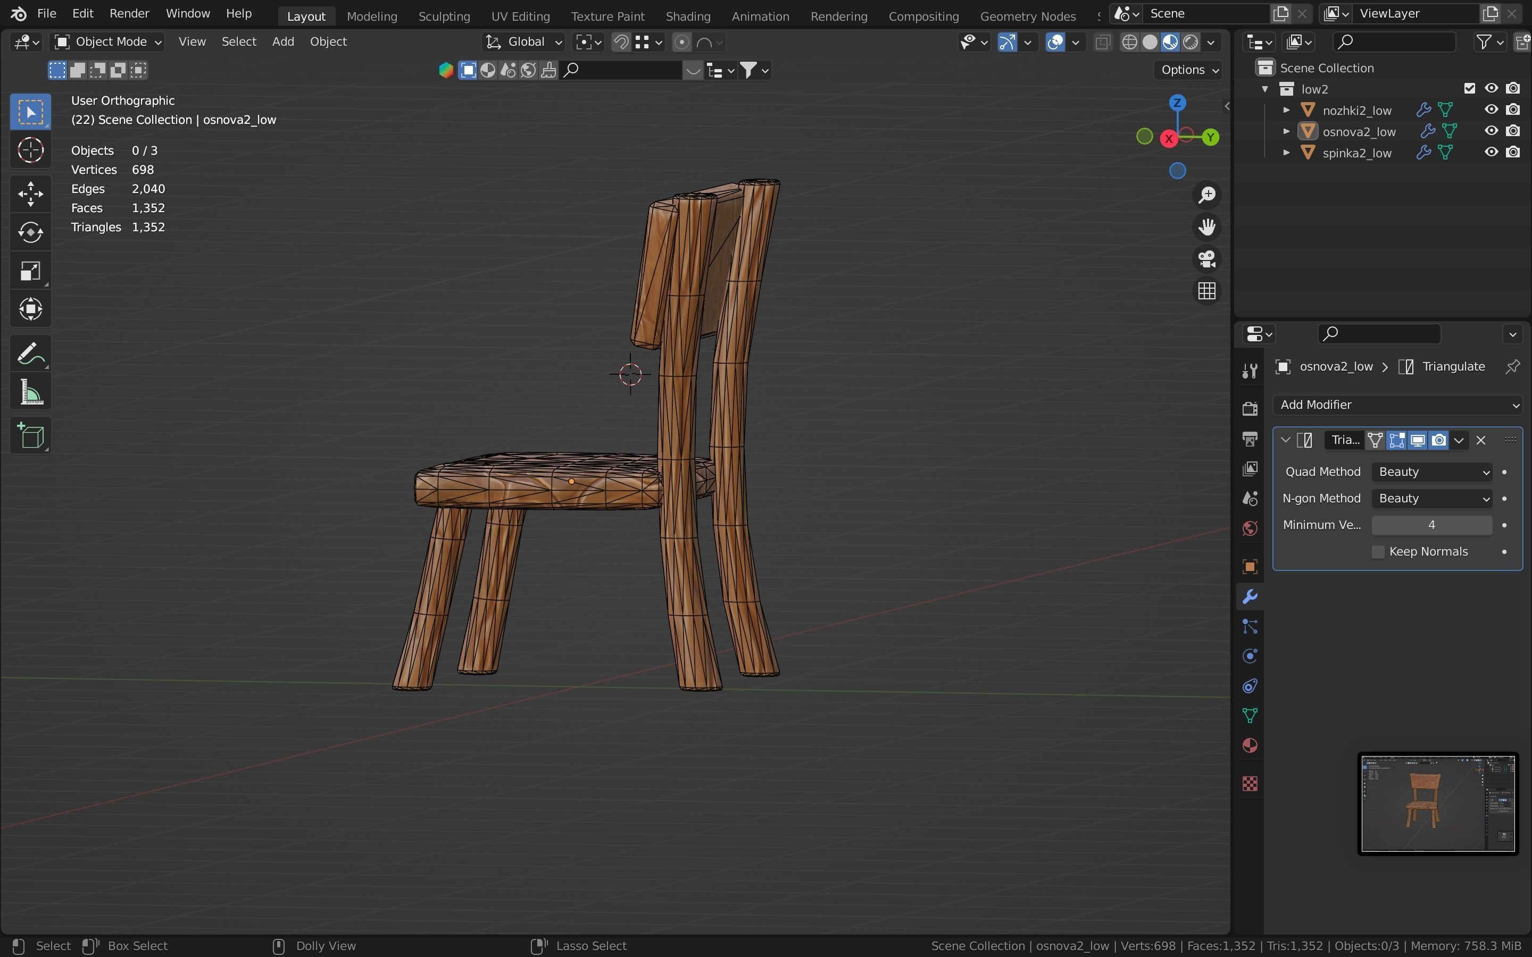Open the Render properties tab
1532x957 pixels.
[x=1250, y=409]
